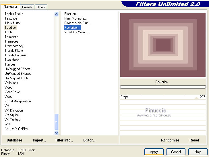Viewport: 209px width, 157px height.
Task: Select Teph's Tricks category
Action: coord(14,14)
